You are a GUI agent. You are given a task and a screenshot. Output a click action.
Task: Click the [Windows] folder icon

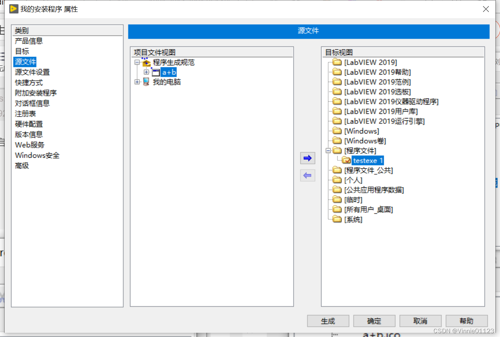(x=337, y=131)
